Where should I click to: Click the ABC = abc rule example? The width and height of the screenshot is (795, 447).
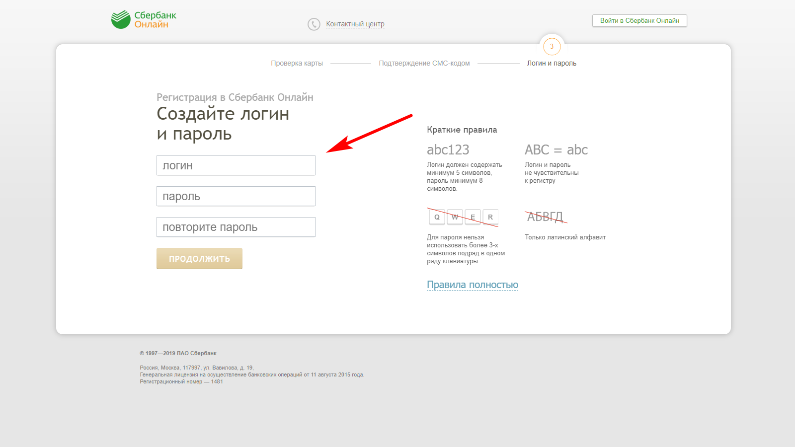556,149
